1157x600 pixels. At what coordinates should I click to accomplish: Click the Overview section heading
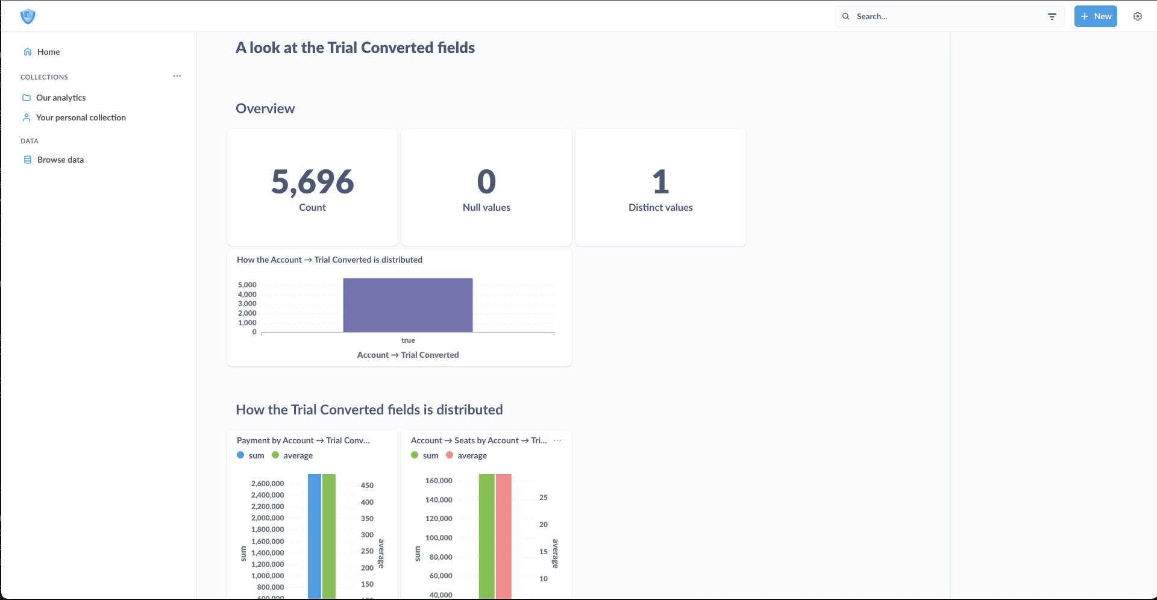pyautogui.click(x=265, y=108)
